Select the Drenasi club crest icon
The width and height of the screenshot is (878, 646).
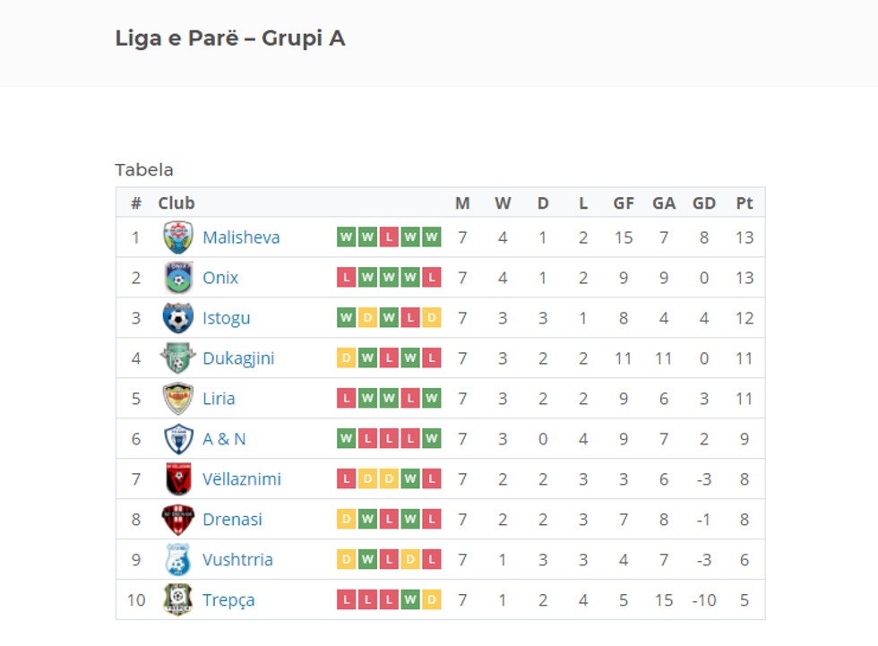coord(177,519)
